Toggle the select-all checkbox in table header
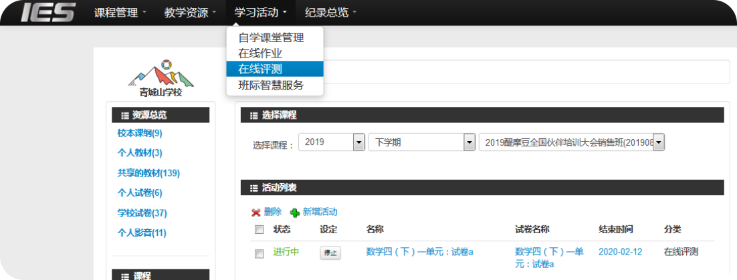Screen dimensions: 737x280 click(259, 230)
